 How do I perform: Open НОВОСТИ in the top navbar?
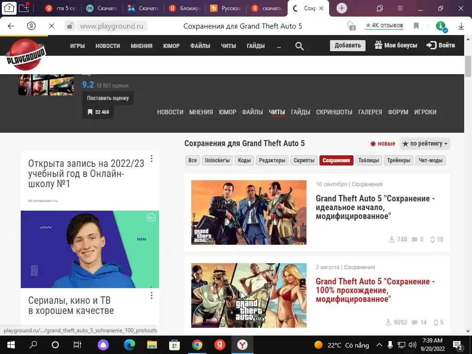pos(108,46)
